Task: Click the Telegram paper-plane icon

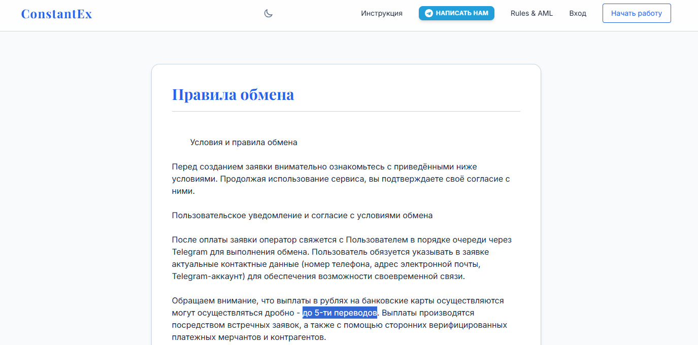Action: pos(429,13)
